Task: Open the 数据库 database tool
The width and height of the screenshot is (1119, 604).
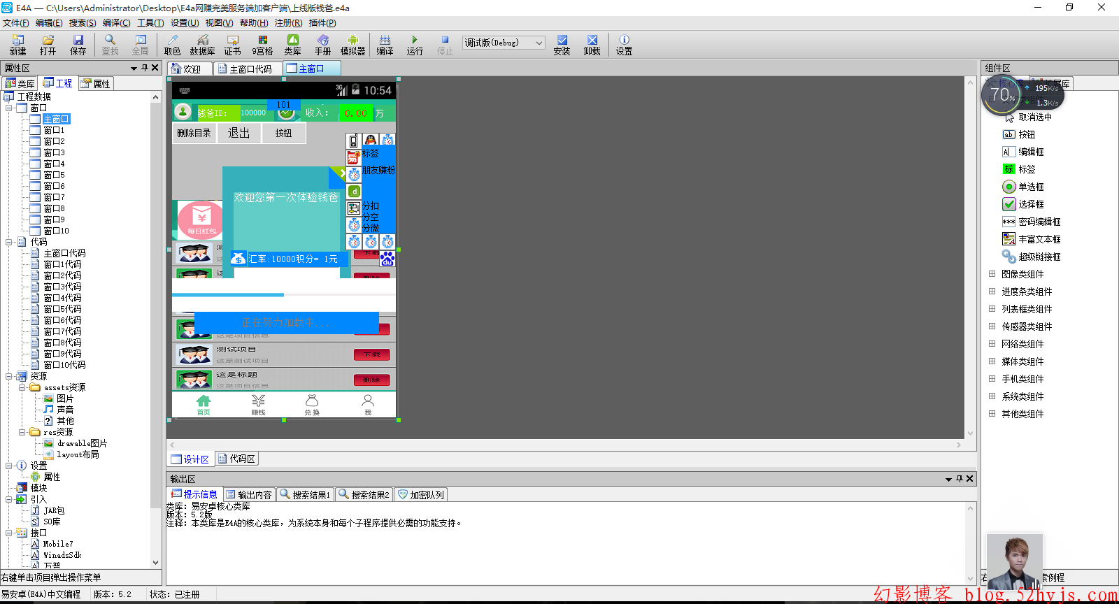Action: point(202,45)
